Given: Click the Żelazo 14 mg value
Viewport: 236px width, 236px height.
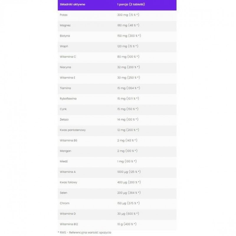Looking at the screenshot, I should pyautogui.click(x=127, y=119).
